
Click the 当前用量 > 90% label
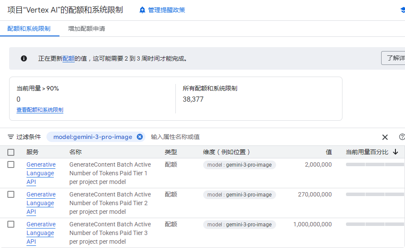pos(38,88)
